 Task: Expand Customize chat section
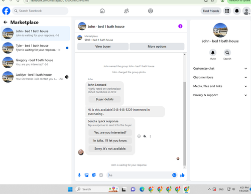tap(220, 69)
